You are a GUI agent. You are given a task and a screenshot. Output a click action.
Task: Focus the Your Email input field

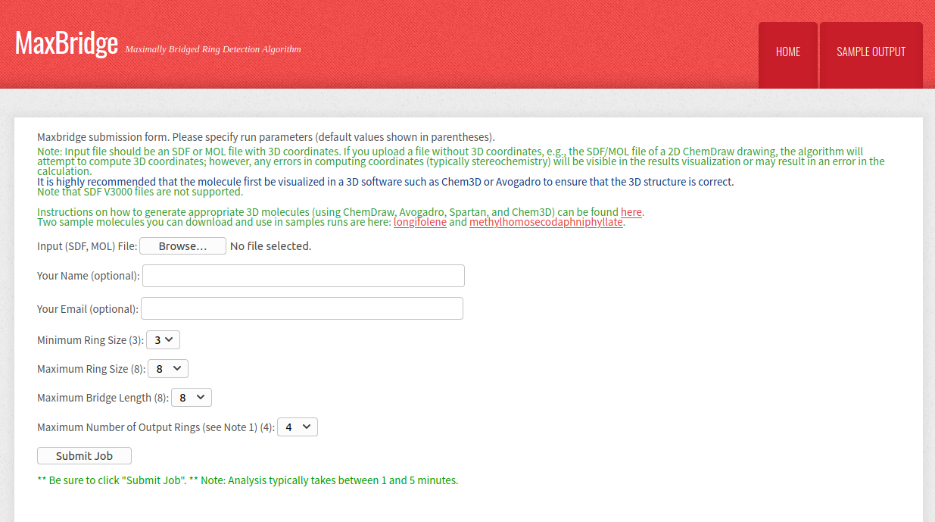click(301, 309)
